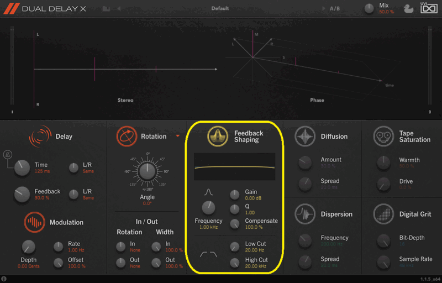Click the Bit-Depth knob
Screen dimensions: 442x283
[x=383, y=241]
